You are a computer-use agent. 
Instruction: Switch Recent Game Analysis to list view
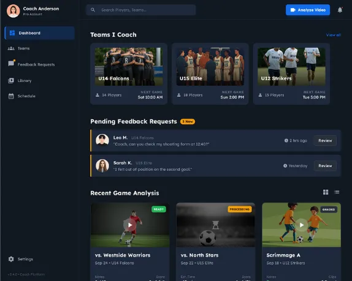tap(337, 192)
